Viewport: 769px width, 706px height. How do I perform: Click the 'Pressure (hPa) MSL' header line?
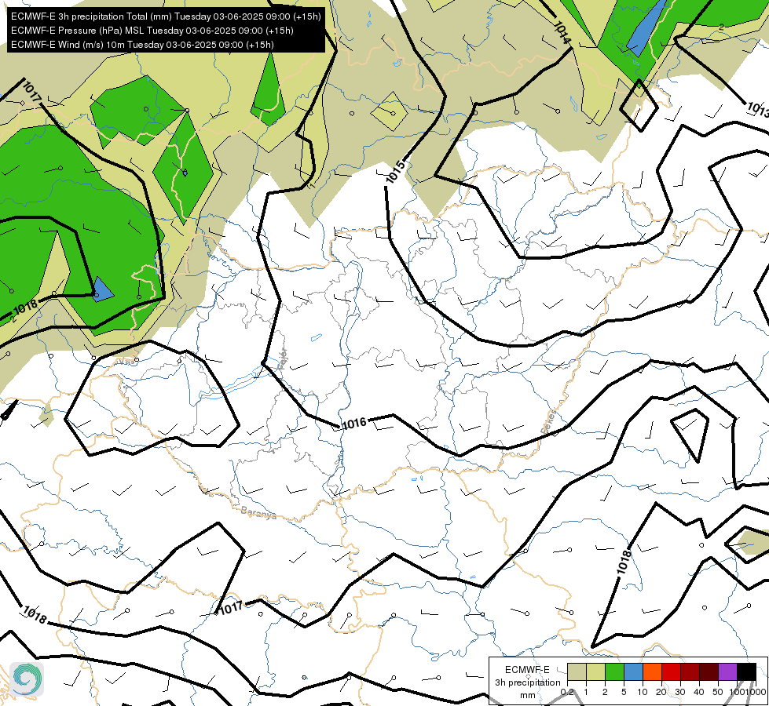pos(152,31)
